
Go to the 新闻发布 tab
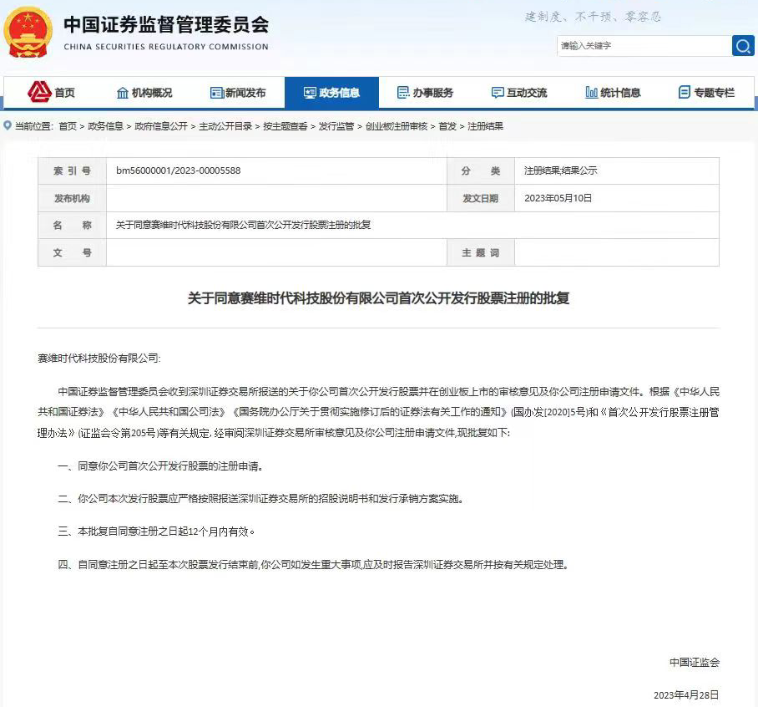coord(238,93)
